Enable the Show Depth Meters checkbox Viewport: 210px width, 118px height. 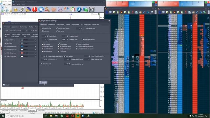83,39
